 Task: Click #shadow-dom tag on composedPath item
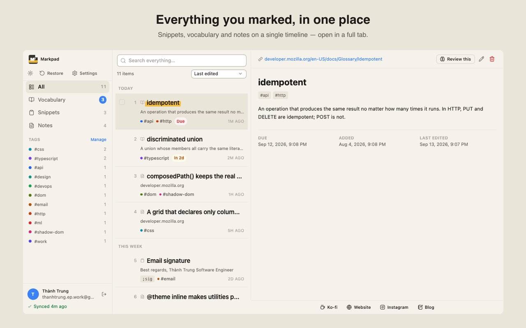coord(177,194)
